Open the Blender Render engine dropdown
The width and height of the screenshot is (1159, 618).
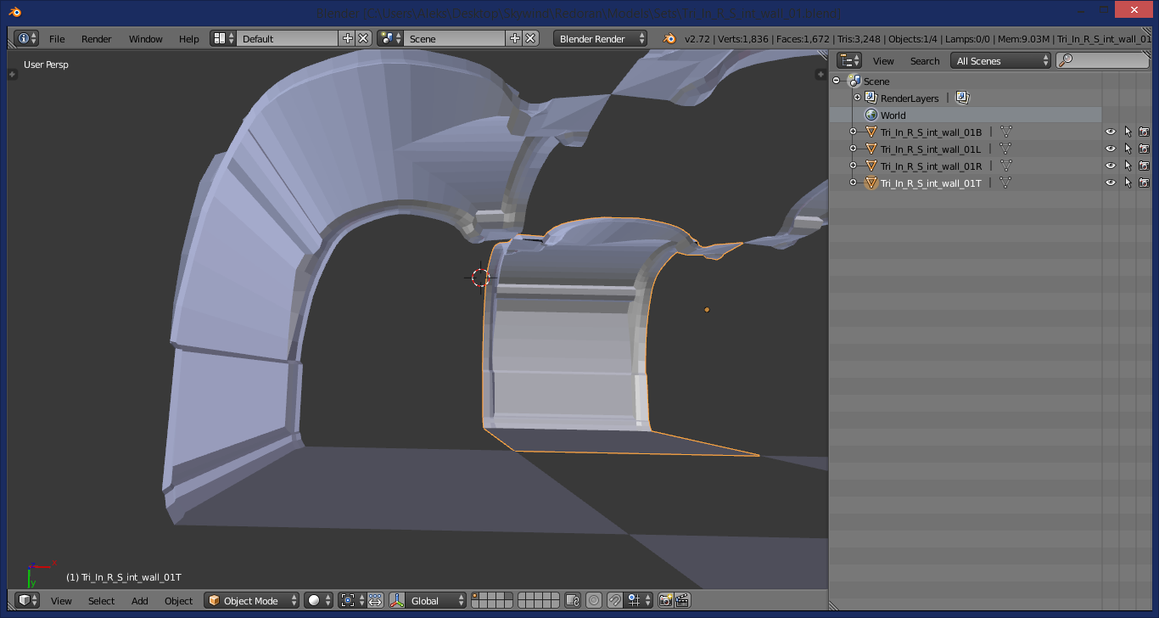(601, 38)
